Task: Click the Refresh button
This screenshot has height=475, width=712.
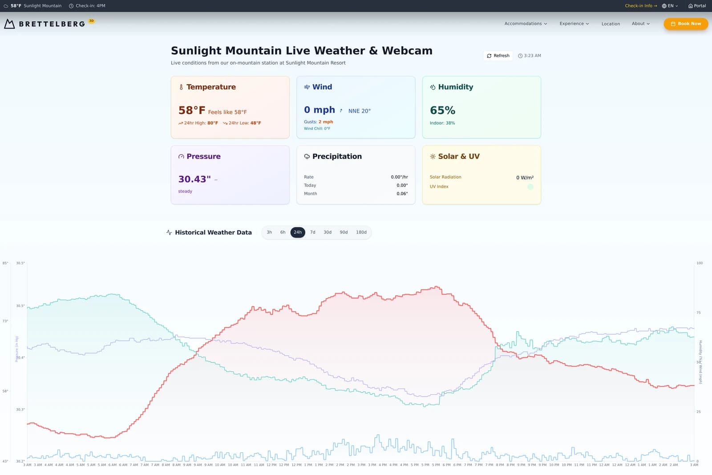Action: tap(498, 56)
